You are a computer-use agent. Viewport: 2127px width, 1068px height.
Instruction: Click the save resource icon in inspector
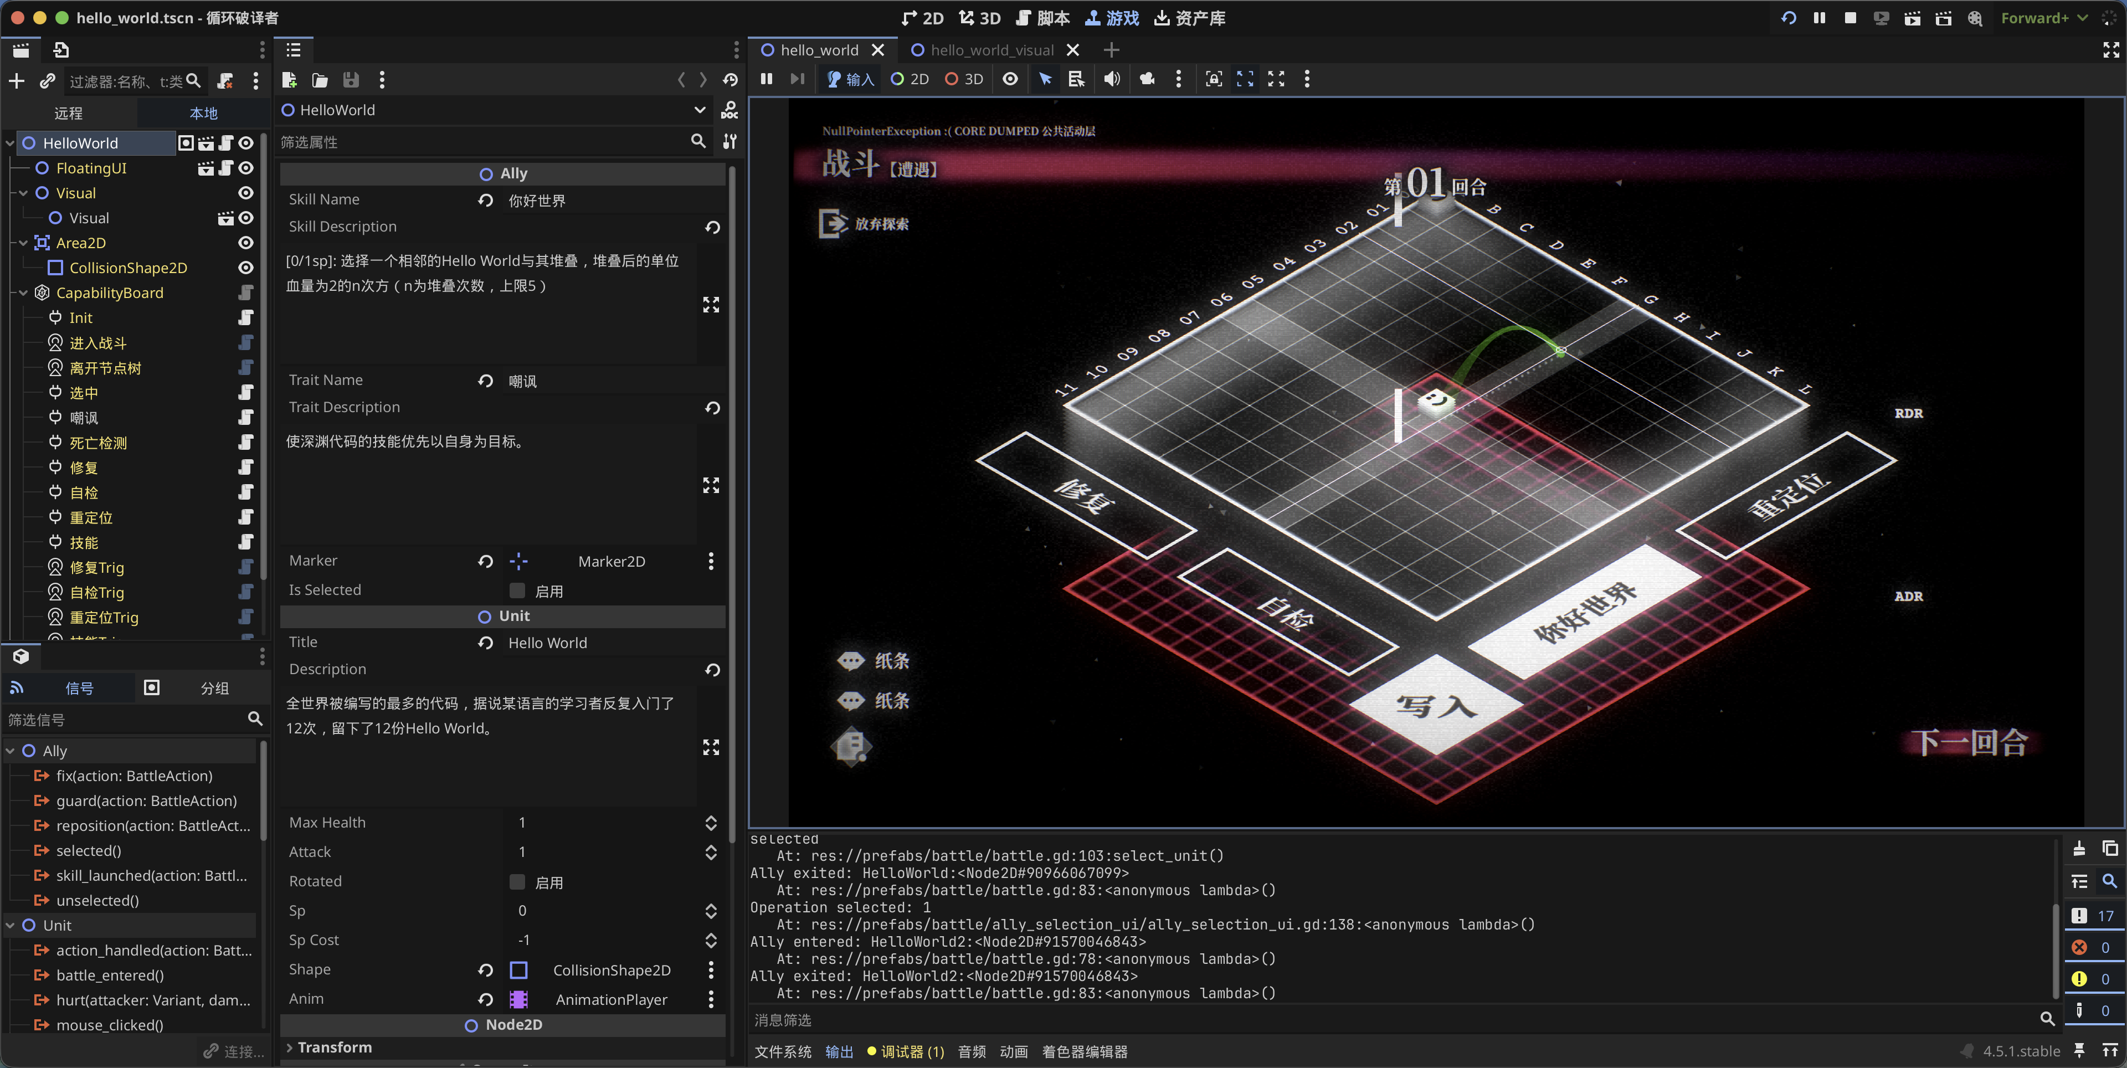351,80
